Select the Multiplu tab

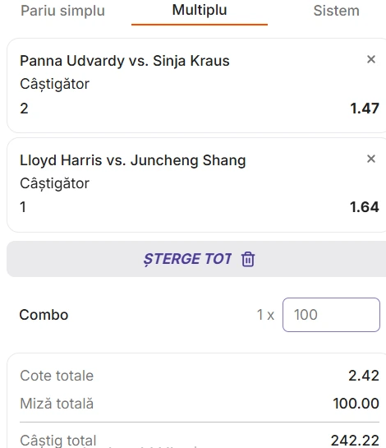[x=200, y=11]
